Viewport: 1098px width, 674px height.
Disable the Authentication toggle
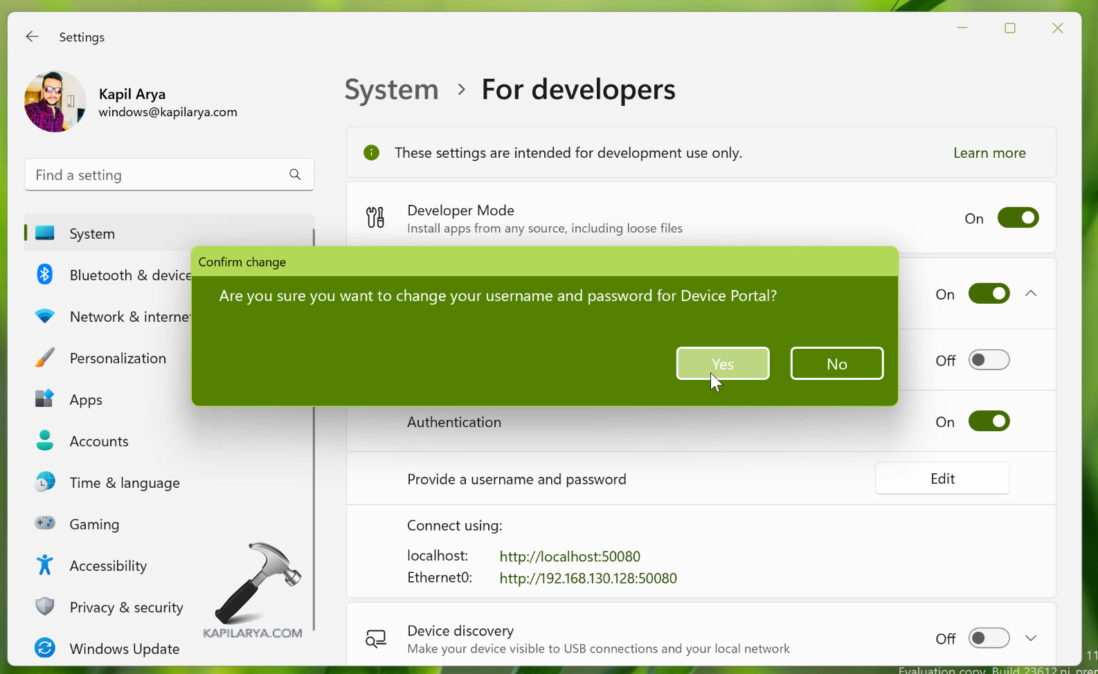[x=988, y=421]
